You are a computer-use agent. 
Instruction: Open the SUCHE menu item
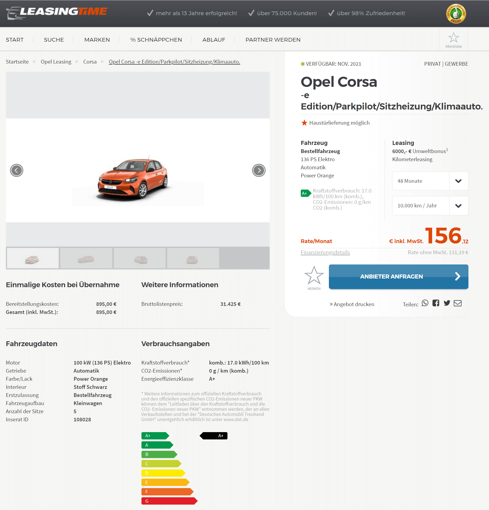pos(54,40)
